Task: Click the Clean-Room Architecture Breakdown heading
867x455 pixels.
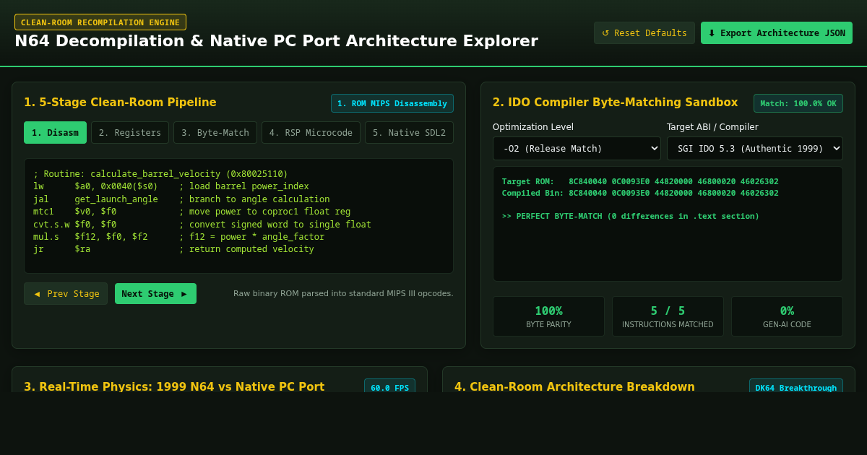Action: pyautogui.click(x=574, y=387)
